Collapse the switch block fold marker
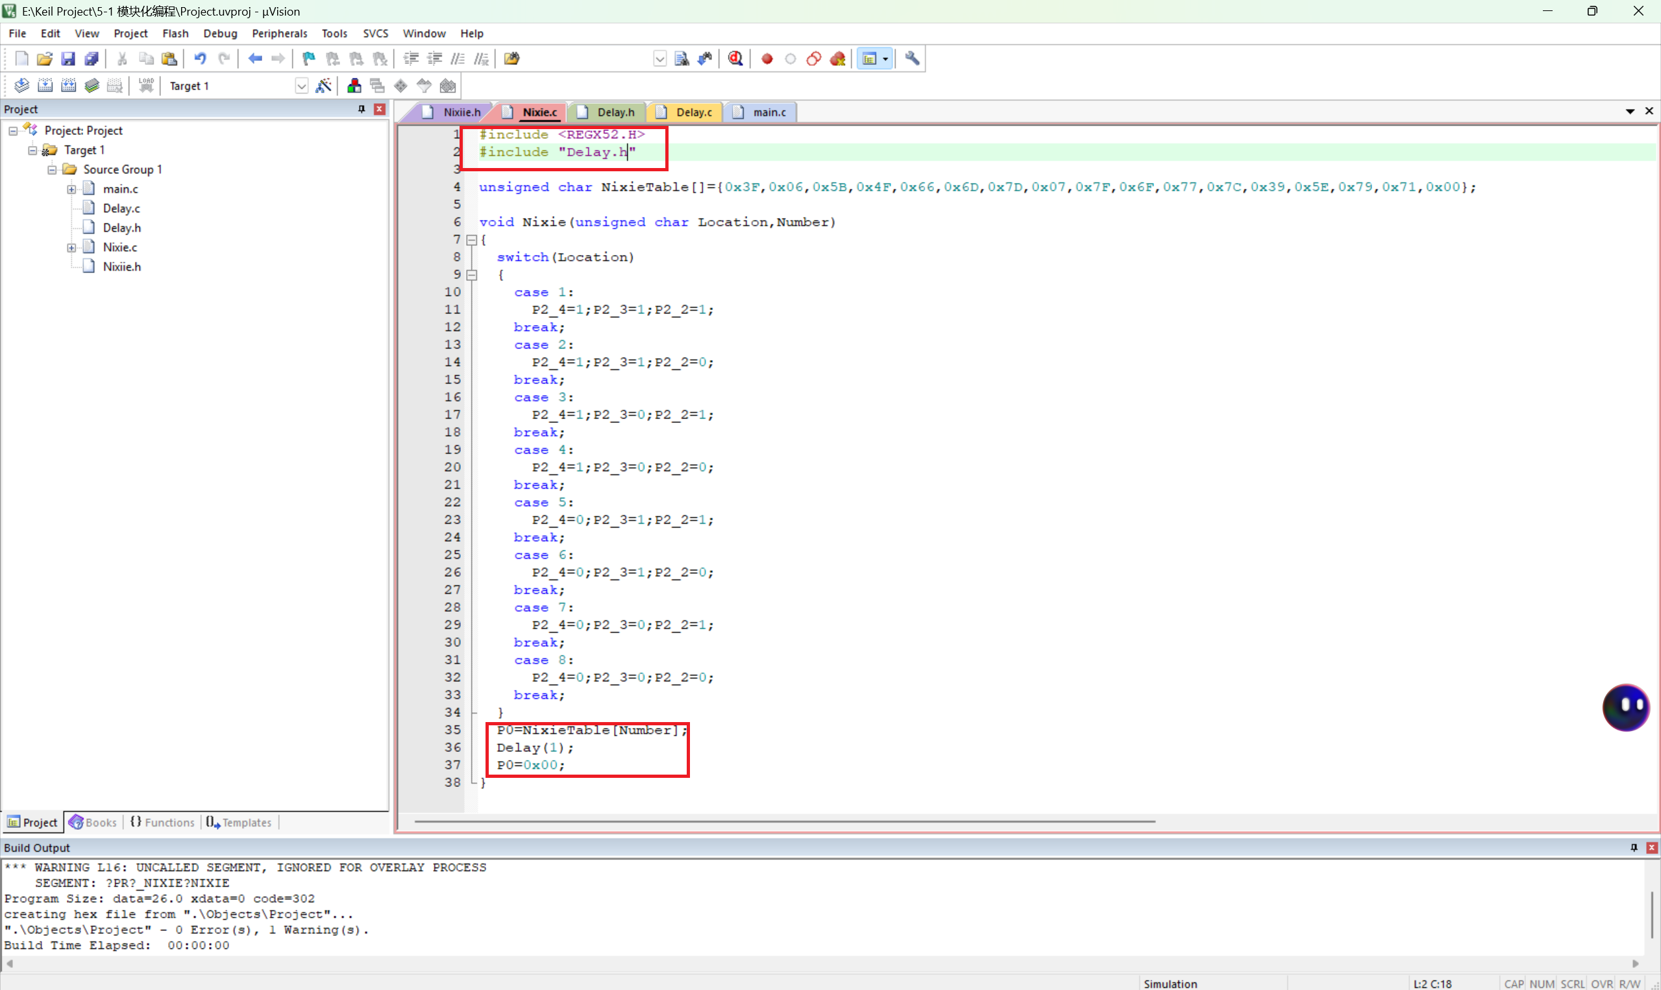Viewport: 1661px width, 990px height. click(x=472, y=275)
